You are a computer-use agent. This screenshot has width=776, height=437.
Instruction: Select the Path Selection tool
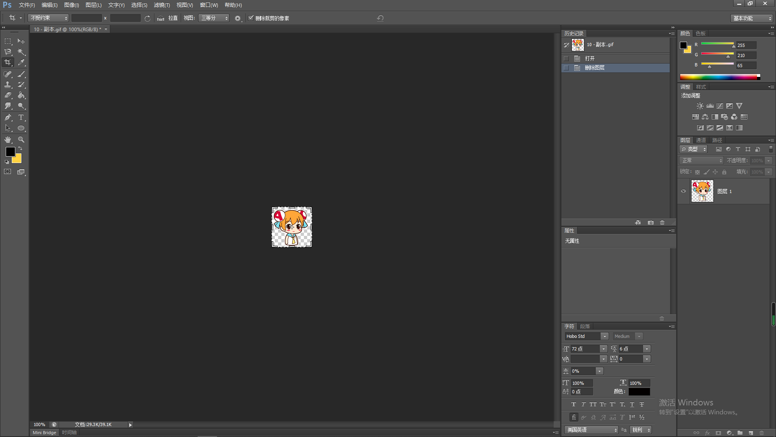[8, 128]
